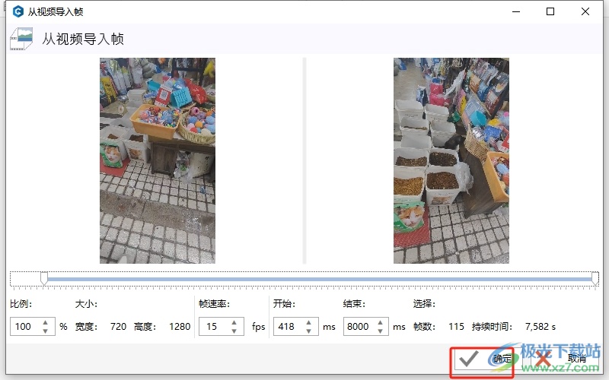Select the start handle on timeline slider
The width and height of the screenshot is (609, 380).
click(x=44, y=278)
